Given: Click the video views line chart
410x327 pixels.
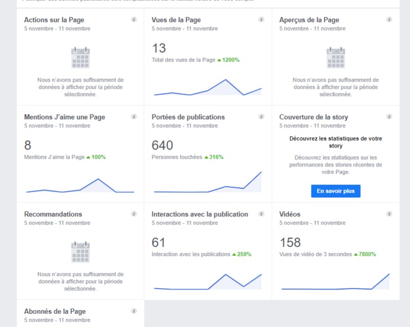Looking at the screenshot, I should point(335,283).
